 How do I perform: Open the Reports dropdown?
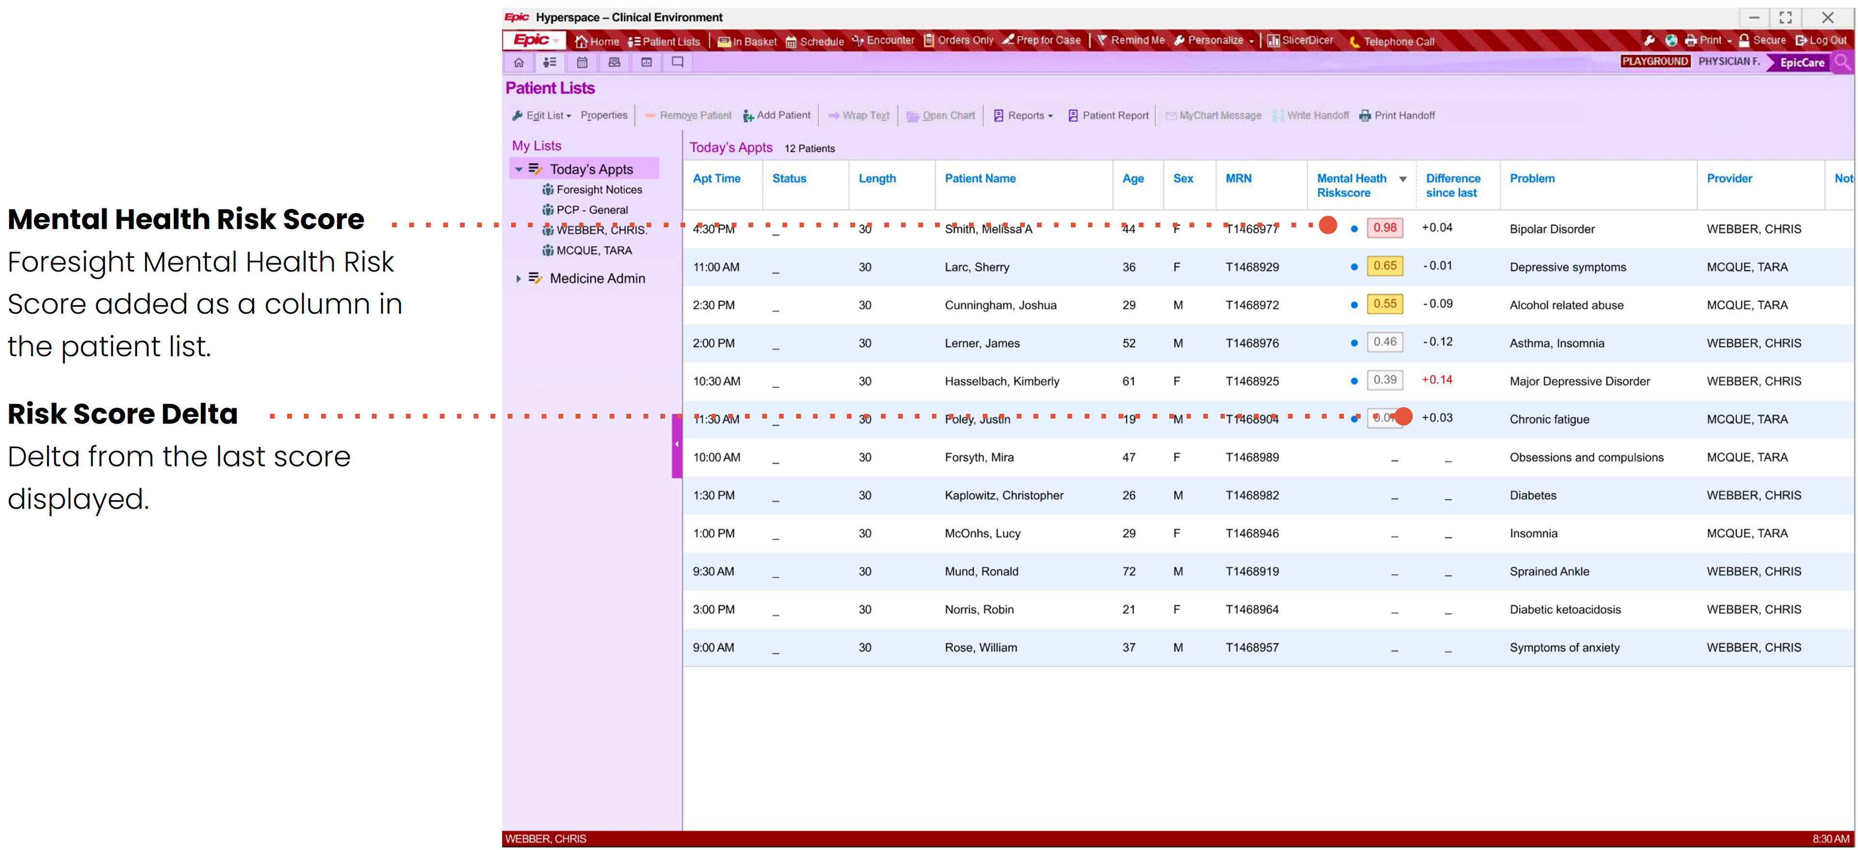coord(1023,115)
